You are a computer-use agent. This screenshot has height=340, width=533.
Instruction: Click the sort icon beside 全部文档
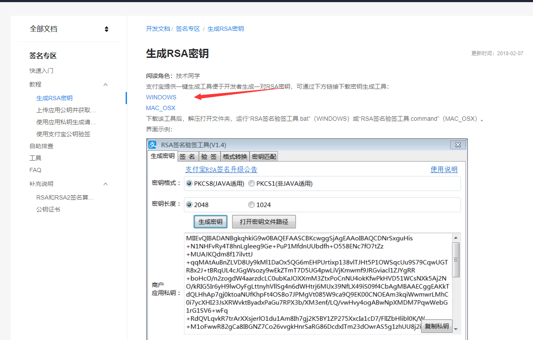(x=106, y=29)
